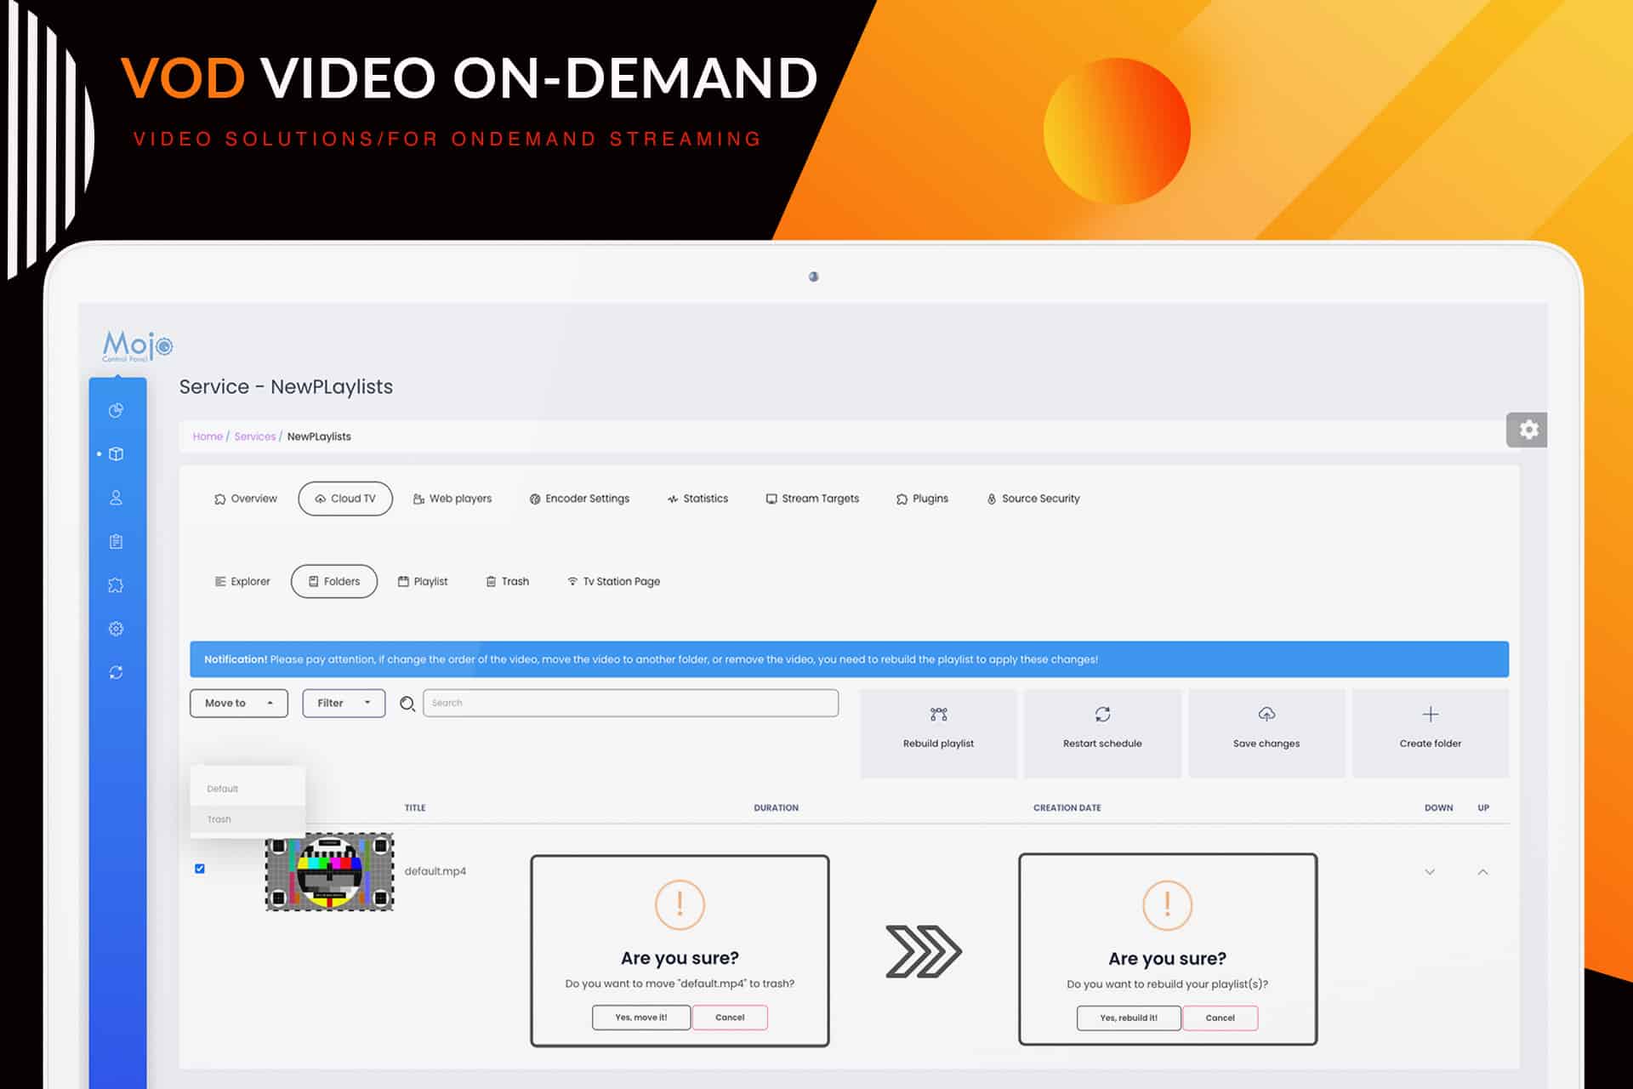This screenshot has height=1089, width=1633.
Task: Open the services cube sidebar icon
Action: click(x=117, y=454)
